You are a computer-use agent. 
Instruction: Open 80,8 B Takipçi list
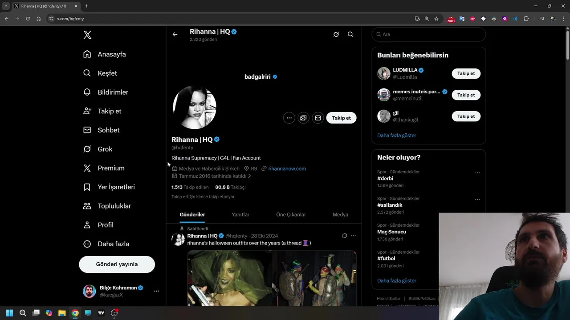(230, 187)
